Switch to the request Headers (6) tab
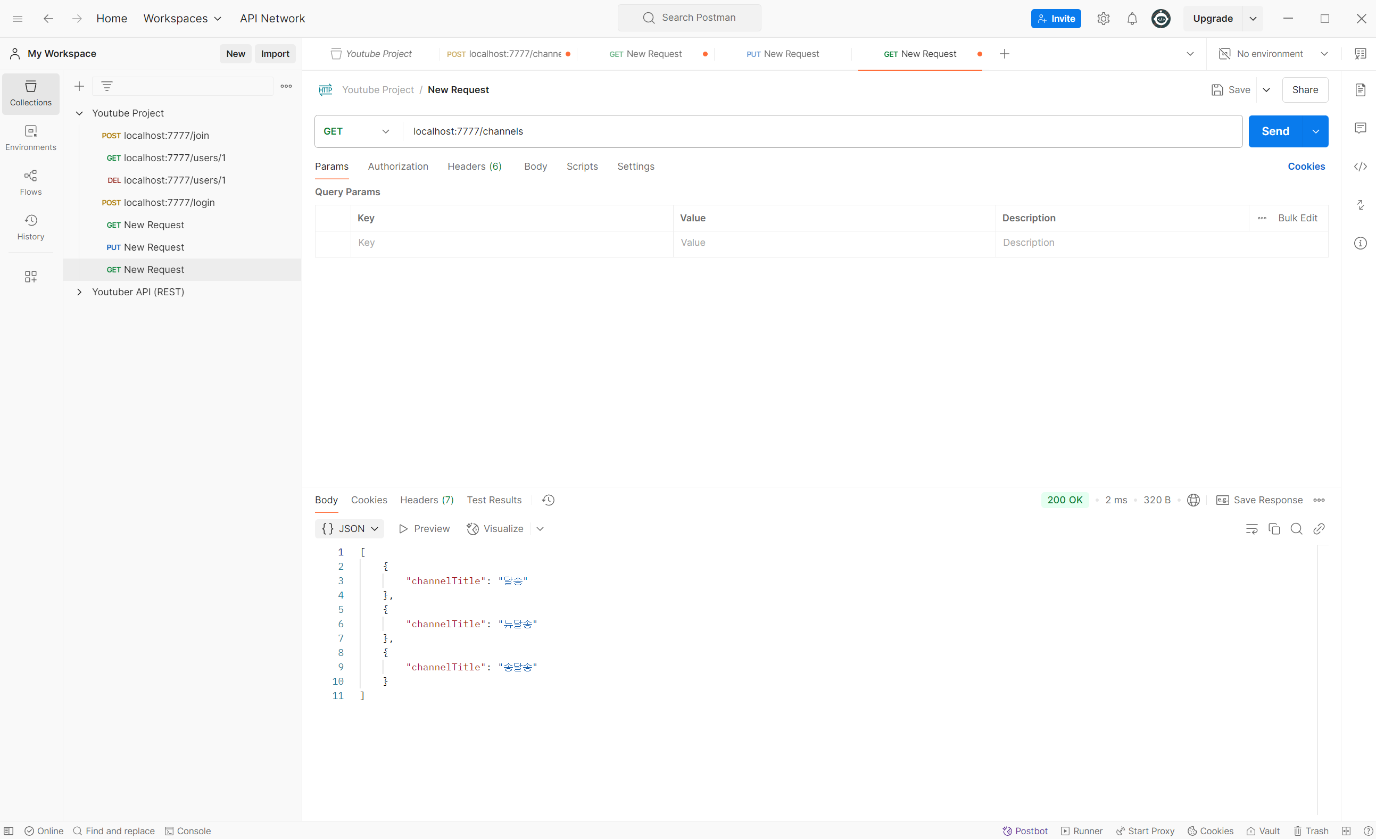 pos(475,167)
